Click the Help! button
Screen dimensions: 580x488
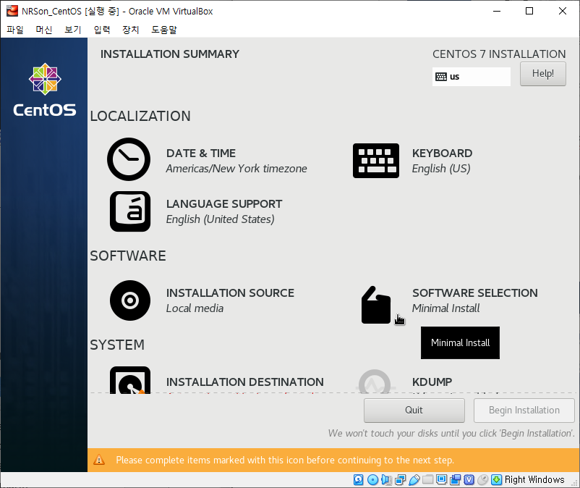tap(542, 74)
